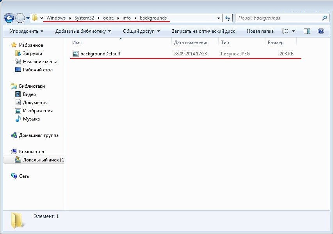Screen dimensions: 333x234
Task: Open the Общий доступ menu
Action: [141, 31]
